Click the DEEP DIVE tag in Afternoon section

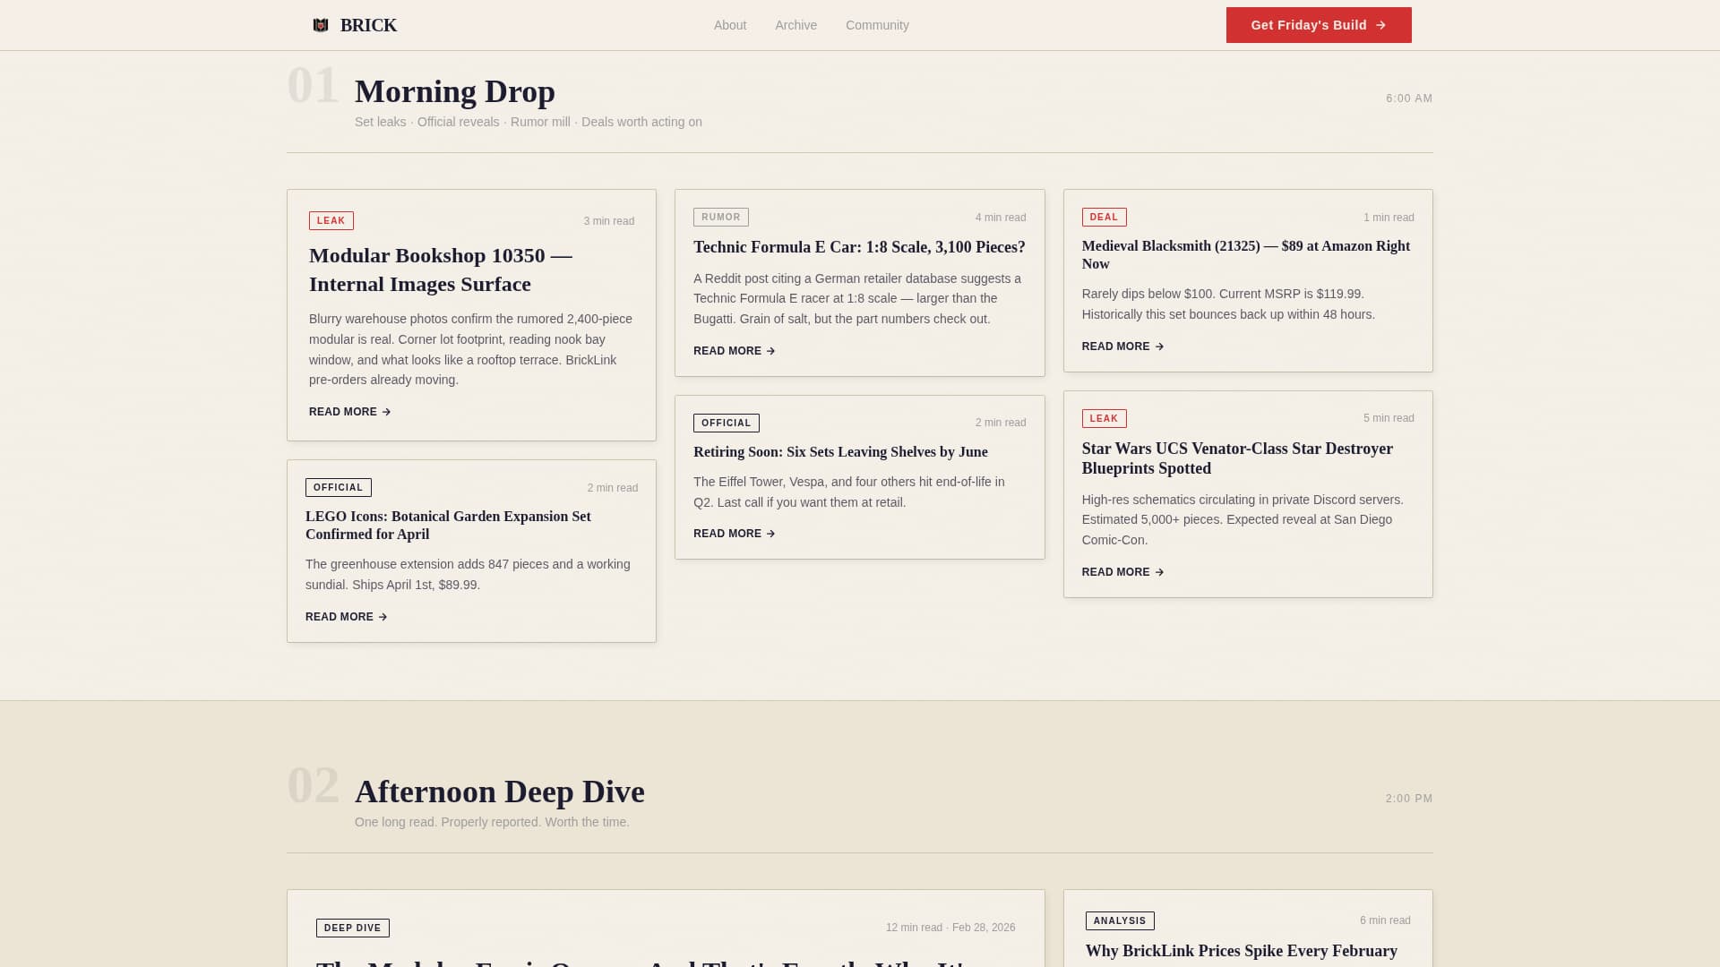(353, 928)
